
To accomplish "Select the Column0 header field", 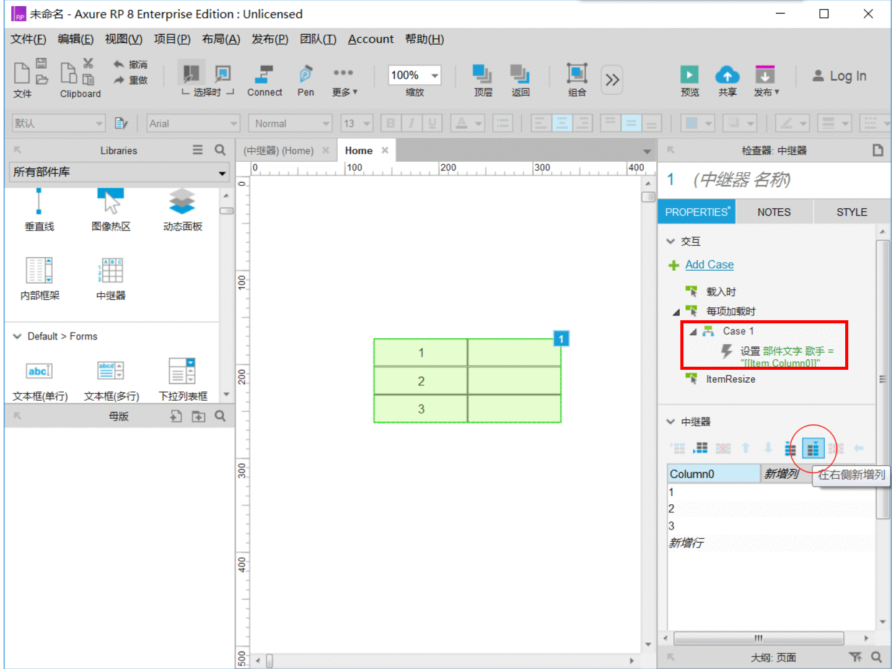I will point(714,474).
